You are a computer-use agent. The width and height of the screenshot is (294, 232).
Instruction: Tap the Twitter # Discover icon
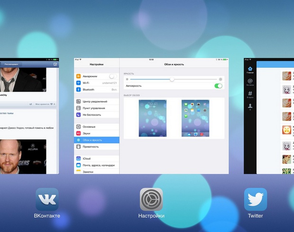[250, 93]
